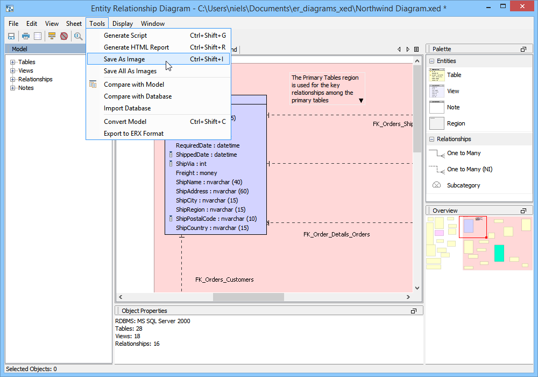Open the Display menu
This screenshot has height=377, width=538.
[123, 24]
